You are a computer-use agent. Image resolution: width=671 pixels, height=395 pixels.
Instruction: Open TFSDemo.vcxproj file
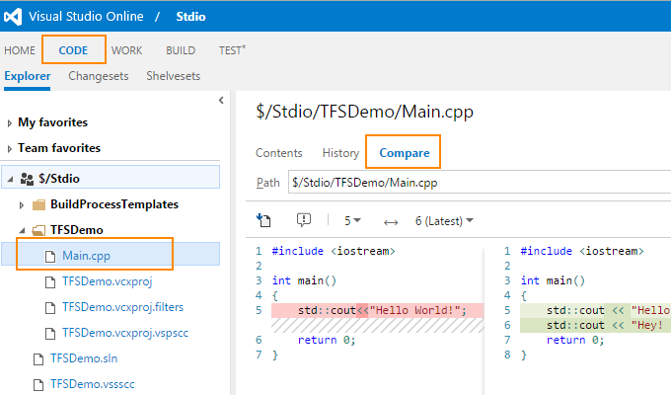tap(107, 281)
